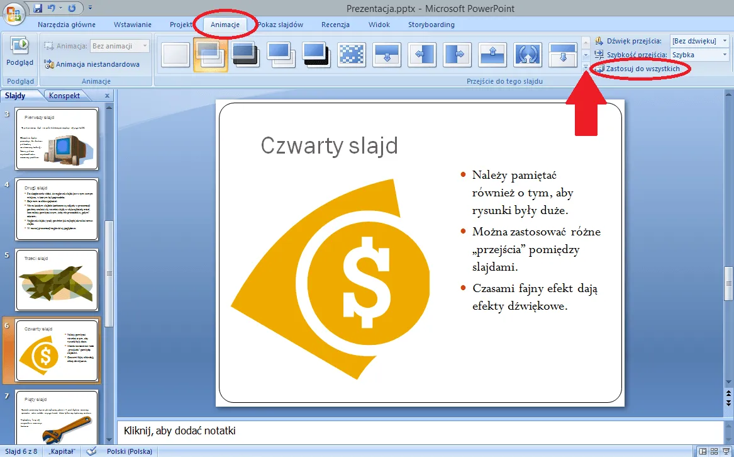
Task: Select the dissolve checkered transition
Action: (352, 55)
